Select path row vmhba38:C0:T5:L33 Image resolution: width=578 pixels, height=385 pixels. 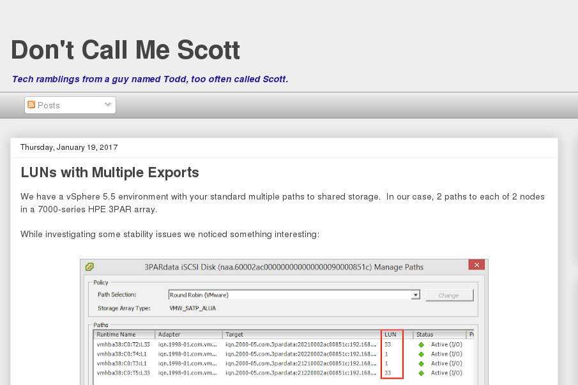(284, 373)
